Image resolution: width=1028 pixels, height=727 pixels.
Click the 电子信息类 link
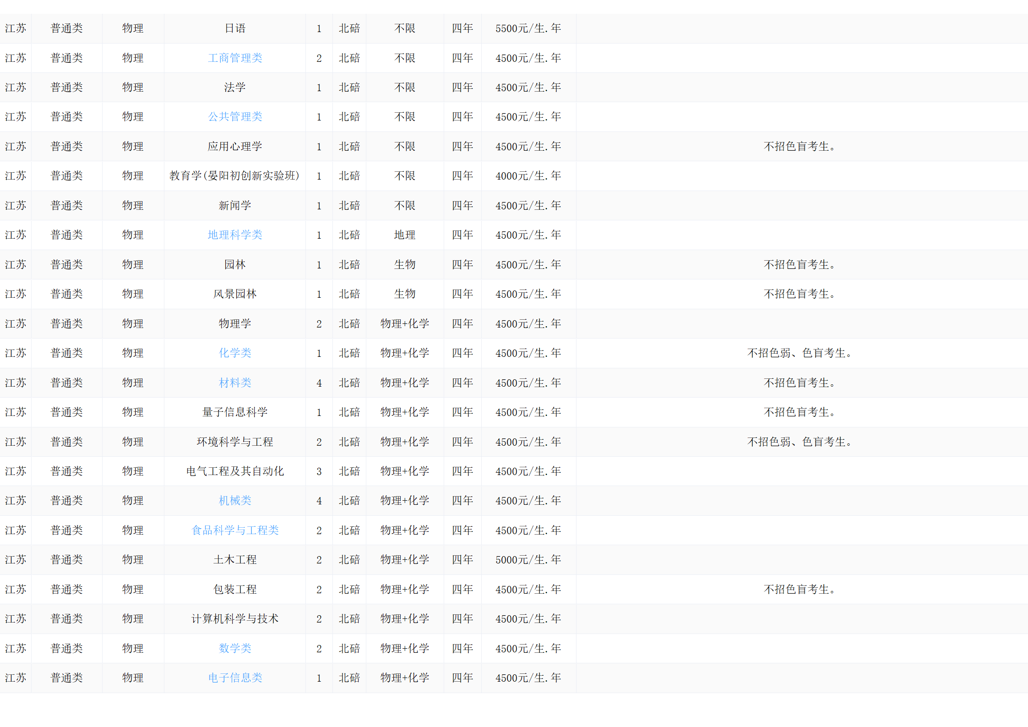coord(235,678)
